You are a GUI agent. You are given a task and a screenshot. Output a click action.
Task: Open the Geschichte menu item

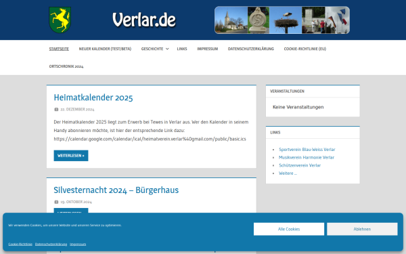[x=152, y=49]
